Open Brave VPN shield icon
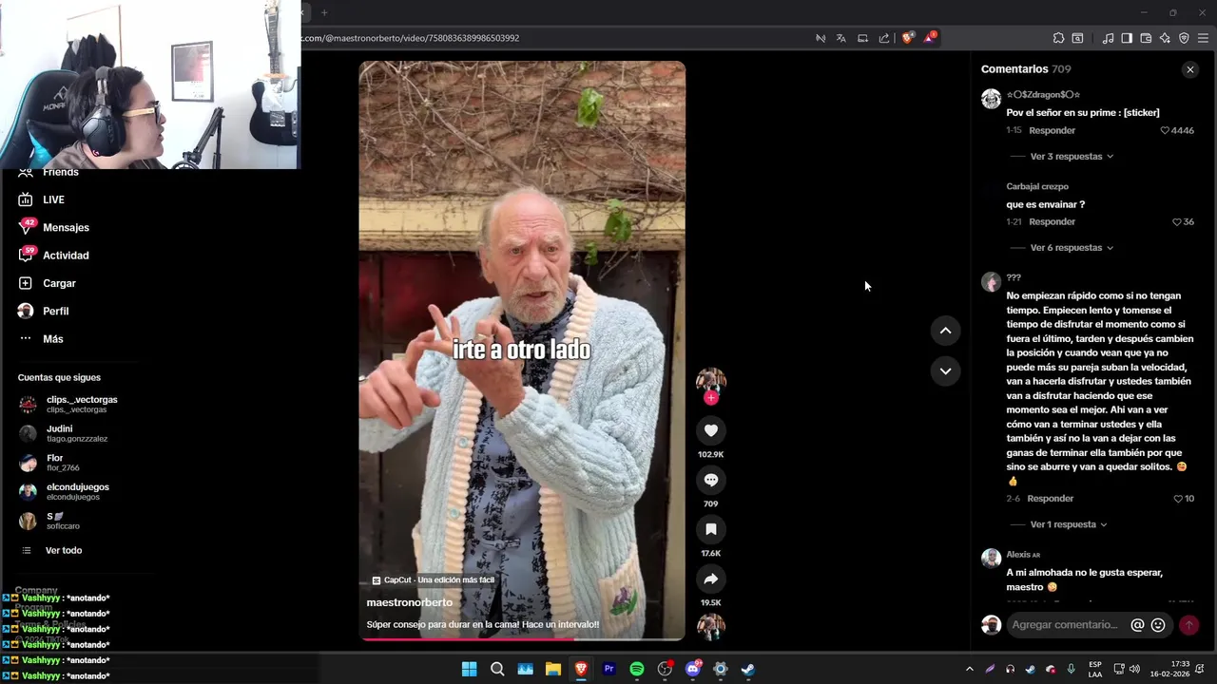The height and width of the screenshot is (684, 1217). click(x=1184, y=38)
